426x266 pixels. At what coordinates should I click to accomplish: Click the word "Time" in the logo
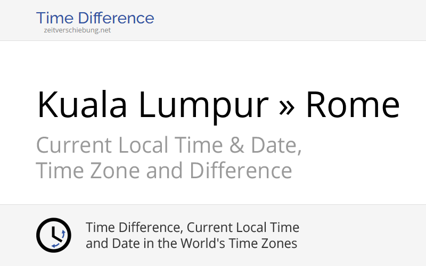coord(55,18)
